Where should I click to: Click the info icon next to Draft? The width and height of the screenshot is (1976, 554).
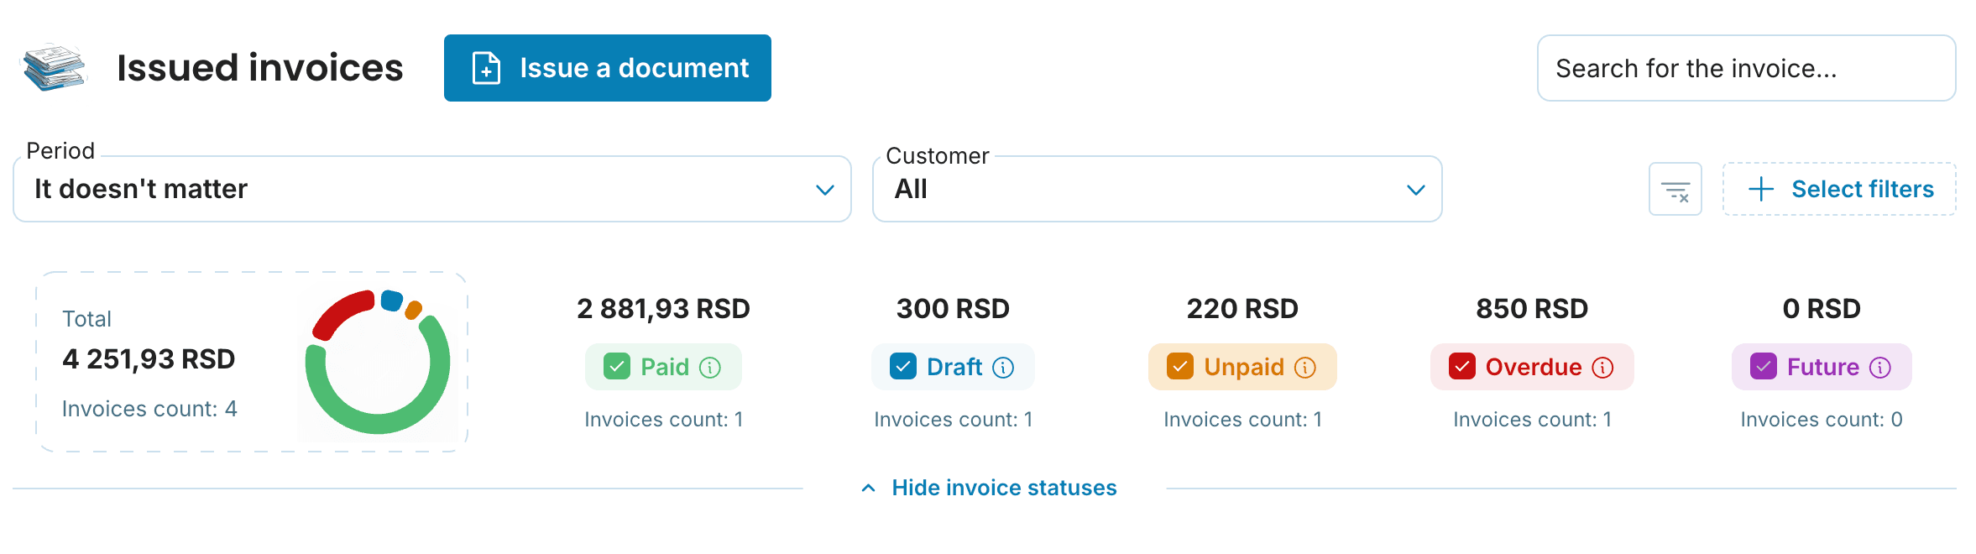(1003, 368)
